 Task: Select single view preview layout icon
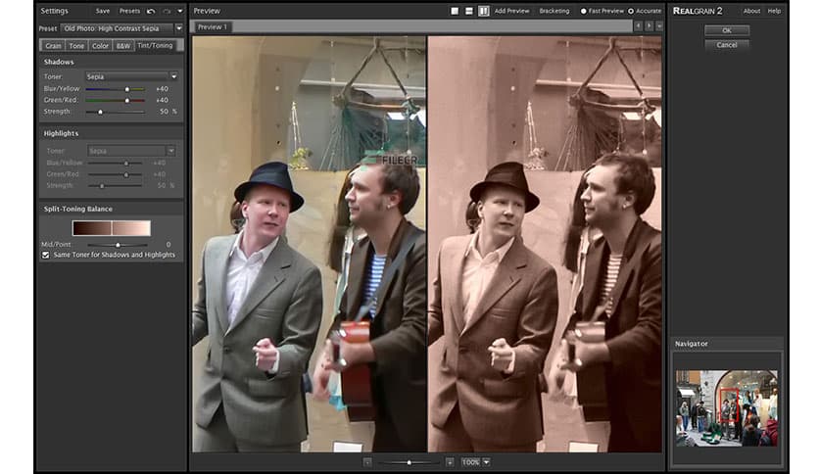coord(455,11)
